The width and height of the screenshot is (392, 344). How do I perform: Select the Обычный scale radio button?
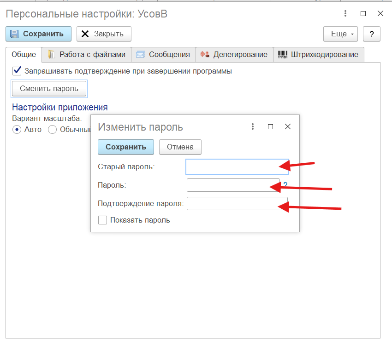click(x=52, y=130)
